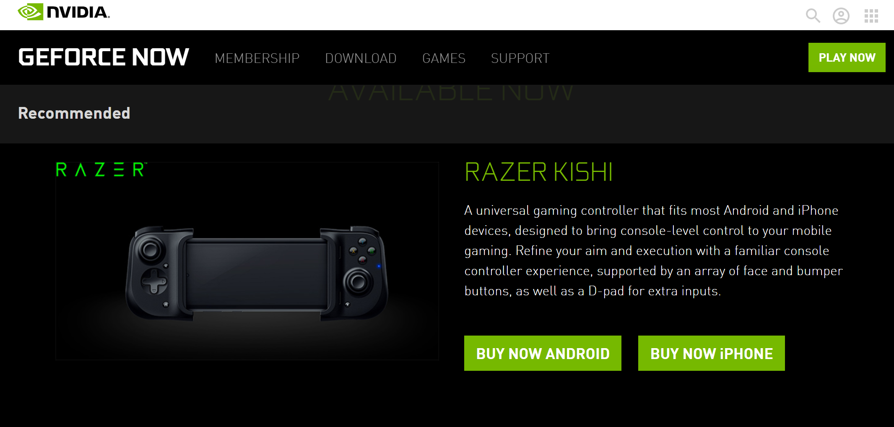Screen dimensions: 894x427
Task: Click the D-pad on the controller image
Action: [154, 281]
